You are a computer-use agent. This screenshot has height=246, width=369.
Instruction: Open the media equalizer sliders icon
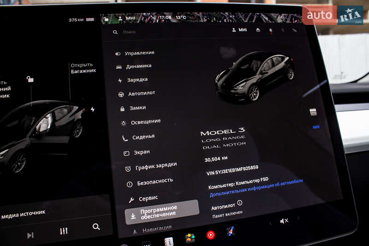click(64, 231)
